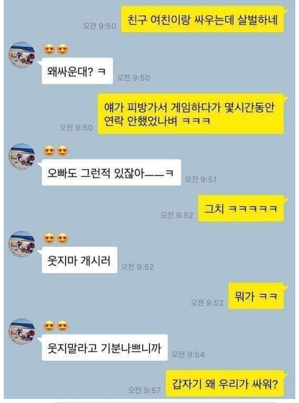Tap the sender's profile picture beside 왜싸운대?
The width and height of the screenshot is (299, 403).
click(22, 55)
